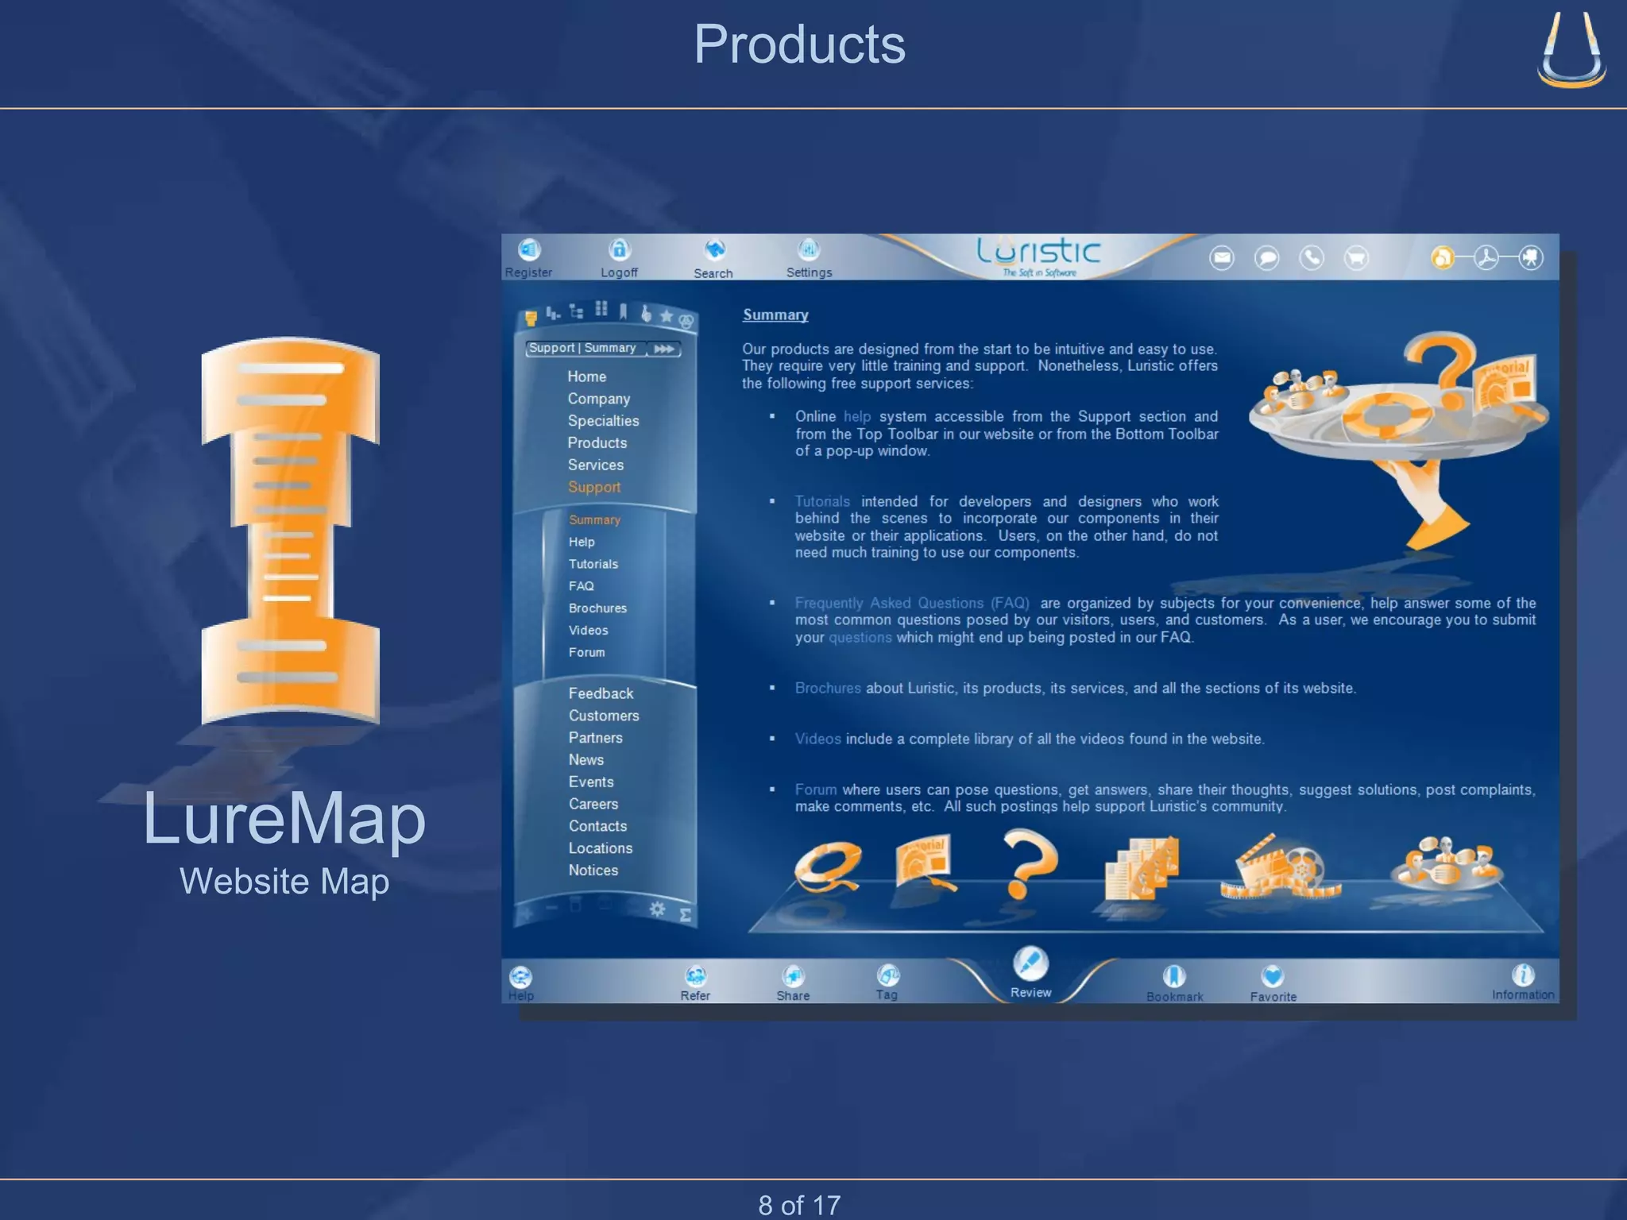Follow the Tutorials link in the summary text
Image resolution: width=1627 pixels, height=1220 pixels.
[822, 502]
